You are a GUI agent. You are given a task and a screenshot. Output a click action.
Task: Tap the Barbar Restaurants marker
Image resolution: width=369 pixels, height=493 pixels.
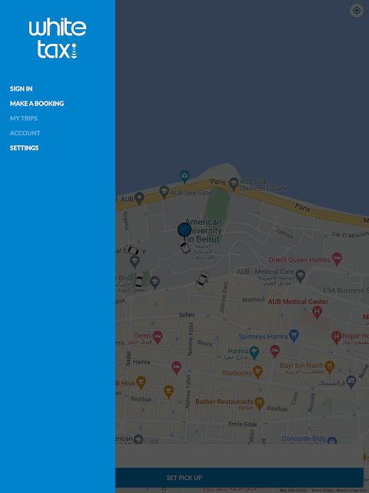tap(259, 403)
